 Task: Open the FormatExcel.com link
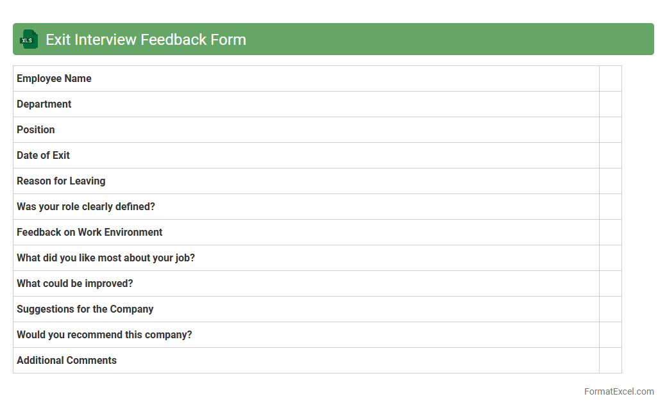click(x=619, y=391)
